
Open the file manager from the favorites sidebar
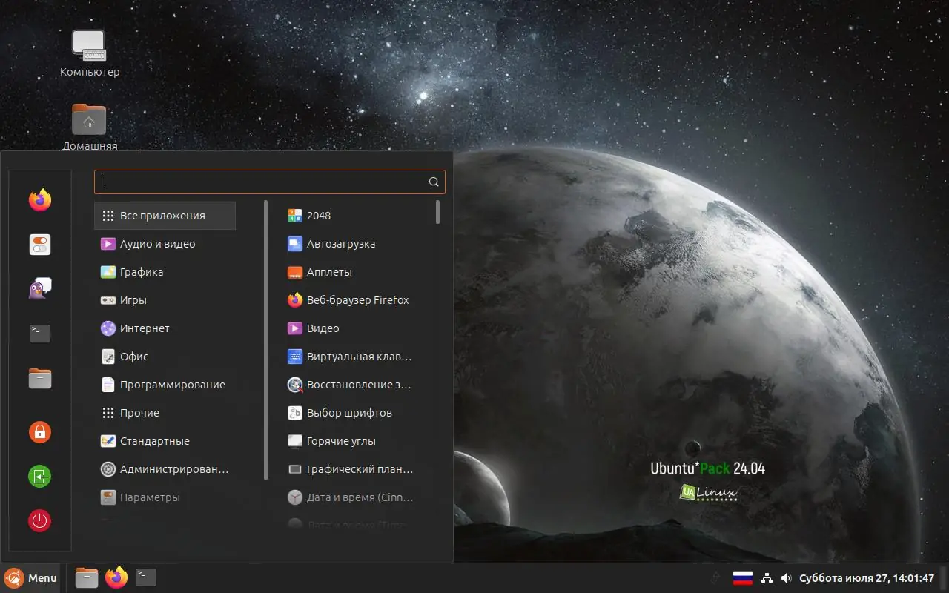pos(40,378)
